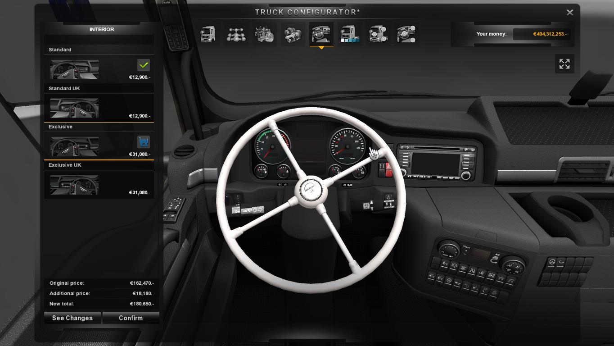
Task: Open the cabin configuration category
Action: click(208, 34)
